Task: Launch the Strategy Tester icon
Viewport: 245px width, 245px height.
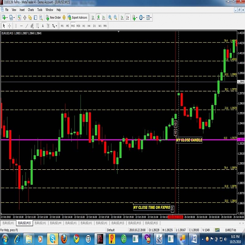Action: click(41, 18)
